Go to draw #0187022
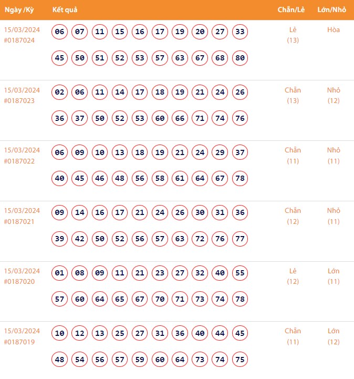Image resolution: width=354 pixels, height=379 pixels. (19, 161)
